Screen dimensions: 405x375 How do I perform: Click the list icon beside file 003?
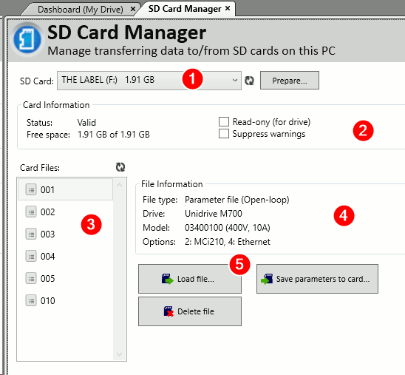(x=31, y=234)
